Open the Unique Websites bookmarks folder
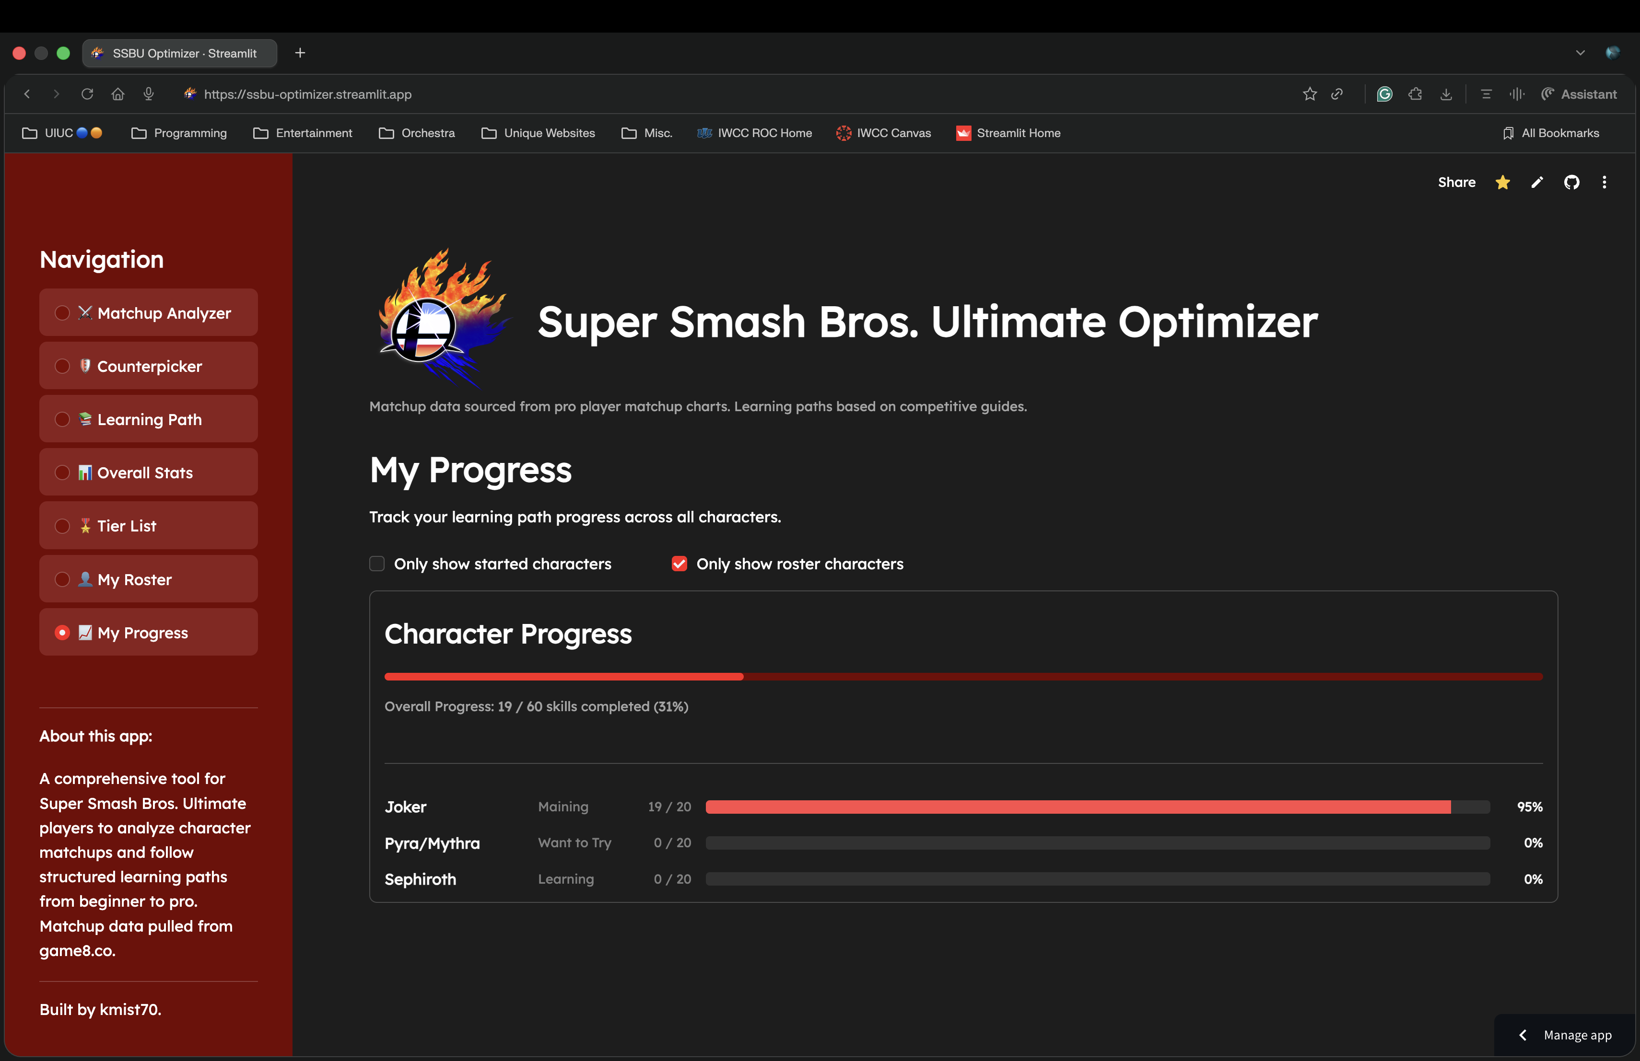 point(538,133)
